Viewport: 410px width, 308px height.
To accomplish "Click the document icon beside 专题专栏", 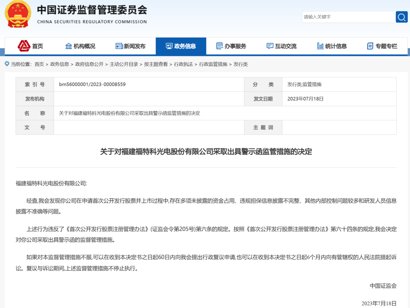I will pyautogui.click(x=370, y=46).
